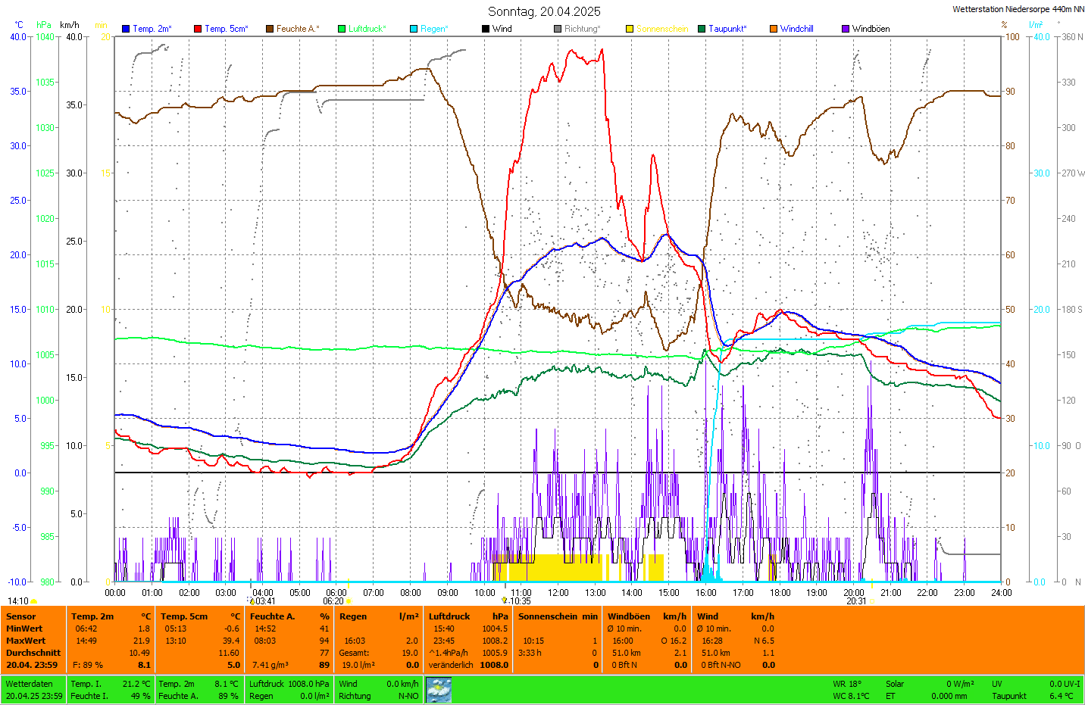Click the Luftdruck table column header
The height and width of the screenshot is (705, 1085).
449,616
